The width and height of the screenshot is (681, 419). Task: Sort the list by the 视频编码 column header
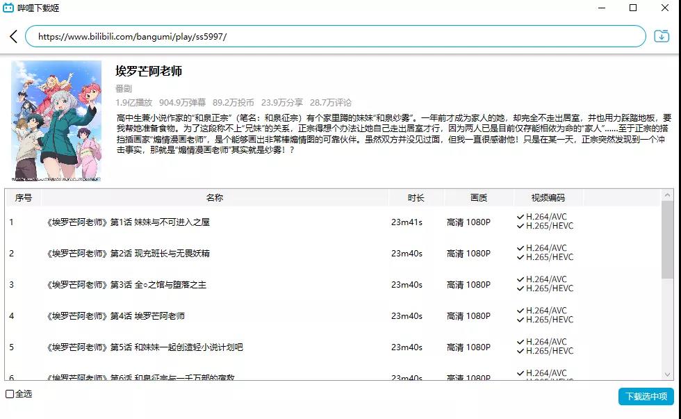548,198
